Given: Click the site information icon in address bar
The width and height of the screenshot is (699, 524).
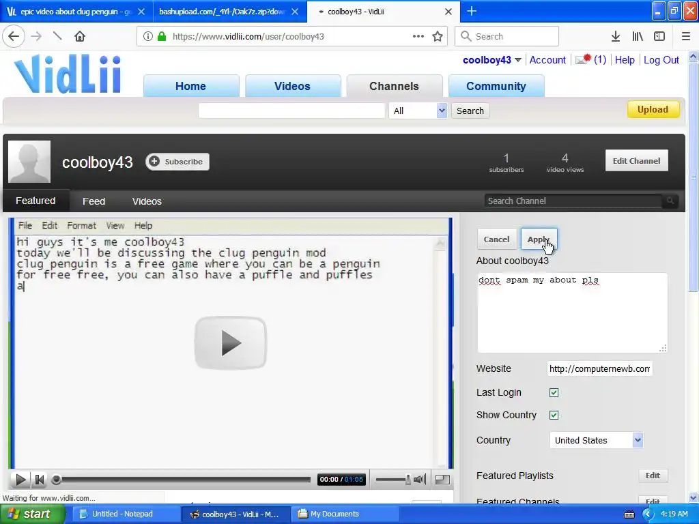Looking at the screenshot, I should [148, 37].
